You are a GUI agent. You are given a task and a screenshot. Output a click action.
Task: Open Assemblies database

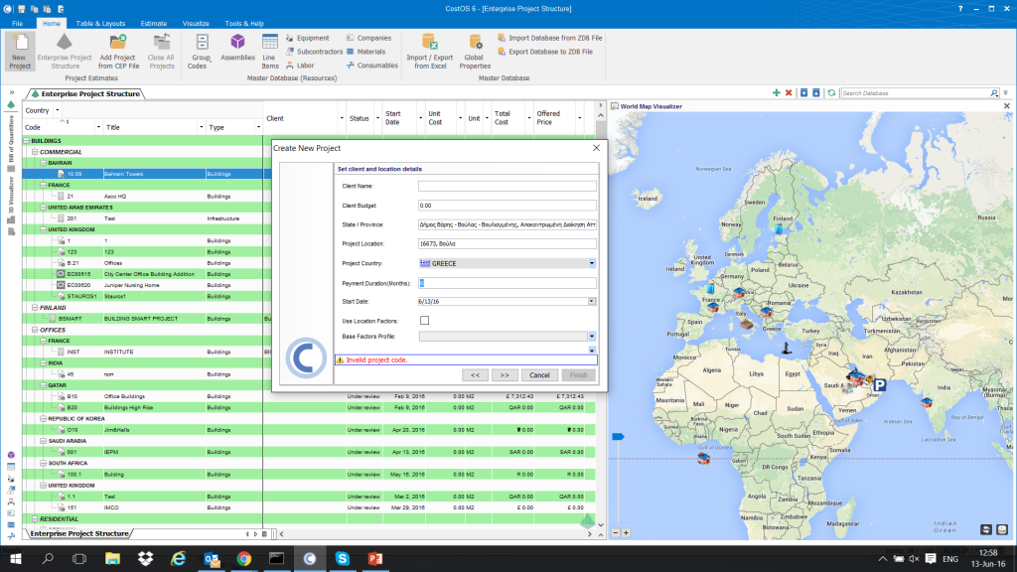(x=237, y=49)
